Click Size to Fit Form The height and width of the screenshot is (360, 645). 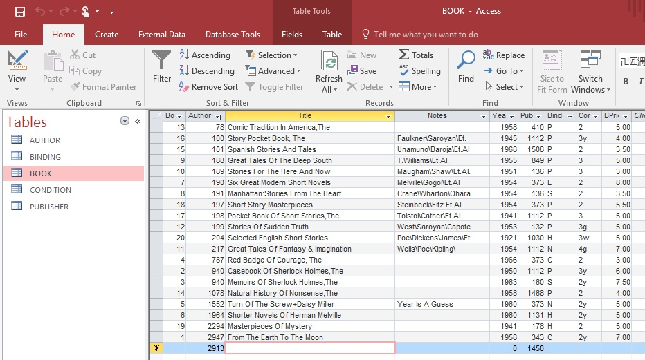pyautogui.click(x=552, y=72)
